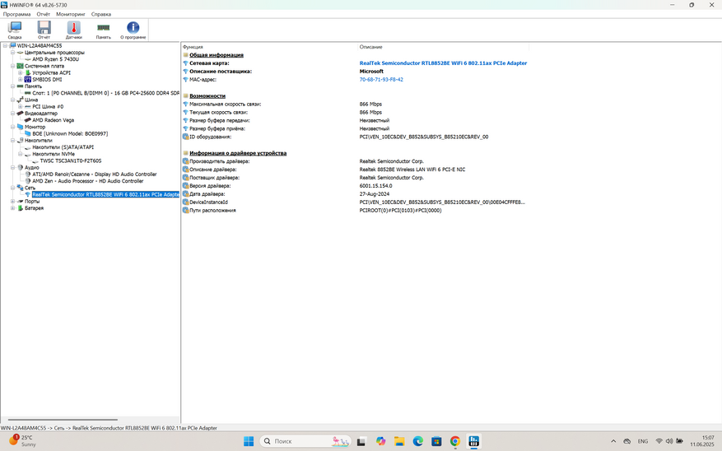This screenshot has width=722, height=451.
Task: Click the driver version 6001.15.154.0
Action: pyautogui.click(x=375, y=186)
